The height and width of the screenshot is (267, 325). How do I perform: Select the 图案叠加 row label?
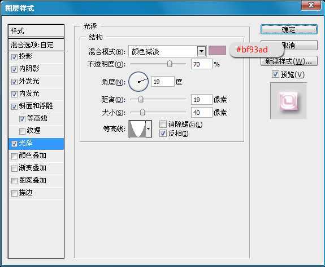coord(33,180)
